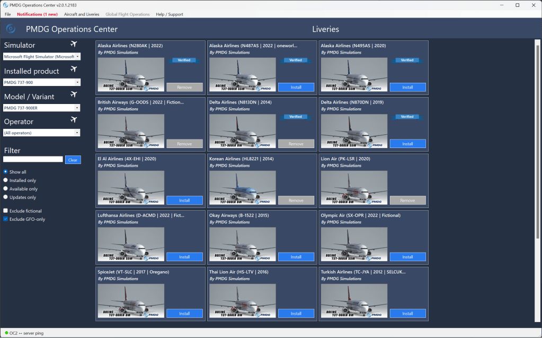Enable the Exclude fictional checkbox
The width and height of the screenshot is (542, 338).
click(x=6, y=211)
